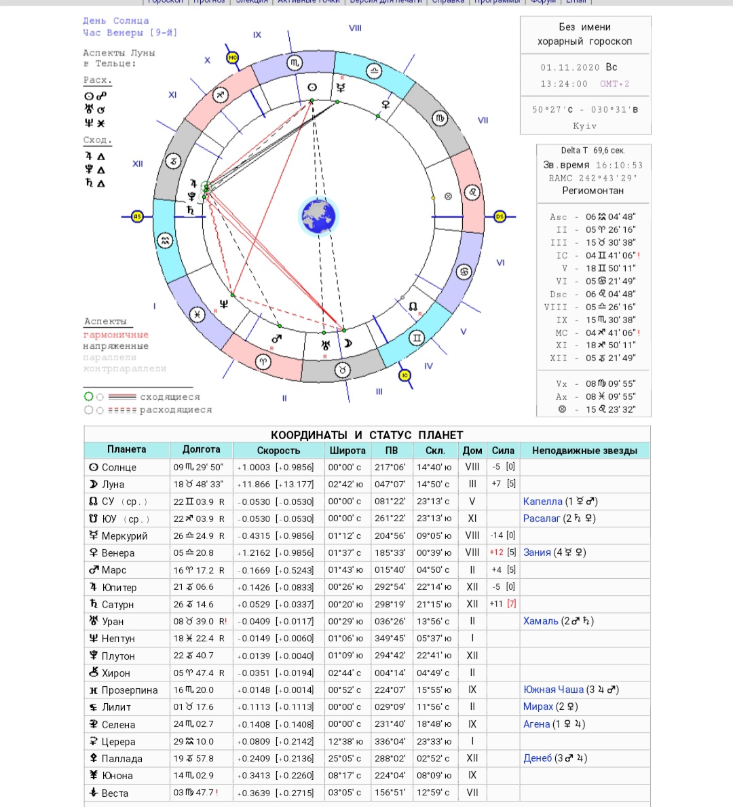Click the Aries sign in the zodiac ring
The height and width of the screenshot is (807, 733).
click(x=263, y=362)
